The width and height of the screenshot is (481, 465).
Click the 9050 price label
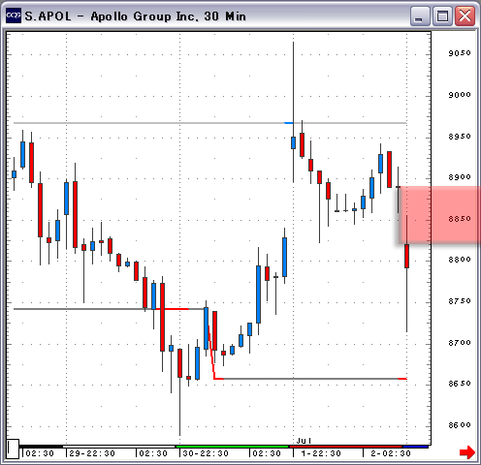tap(460, 53)
